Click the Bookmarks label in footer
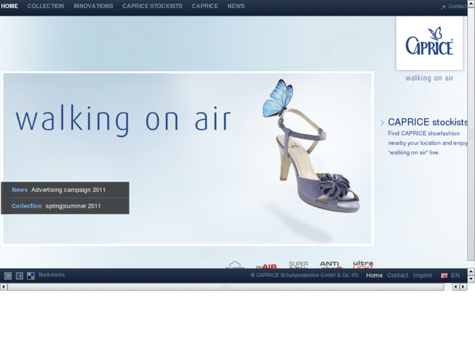 pyautogui.click(x=52, y=275)
